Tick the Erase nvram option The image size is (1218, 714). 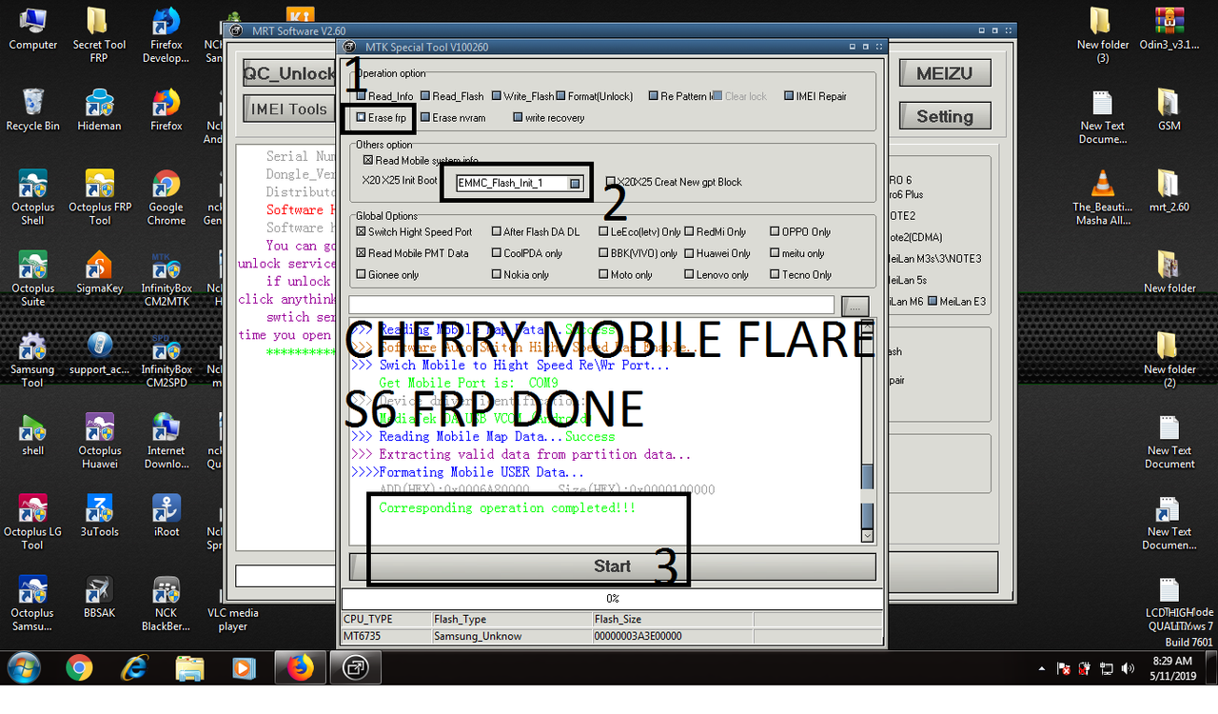(452, 118)
